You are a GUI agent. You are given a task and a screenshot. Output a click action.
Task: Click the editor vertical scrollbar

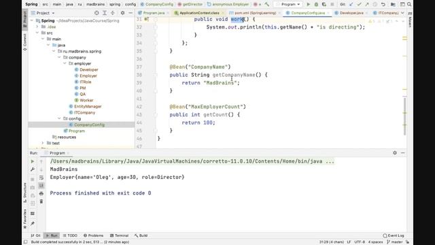[x=404, y=116]
